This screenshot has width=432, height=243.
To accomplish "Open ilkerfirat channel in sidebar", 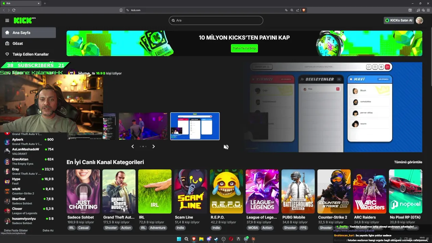I will coord(29,201).
